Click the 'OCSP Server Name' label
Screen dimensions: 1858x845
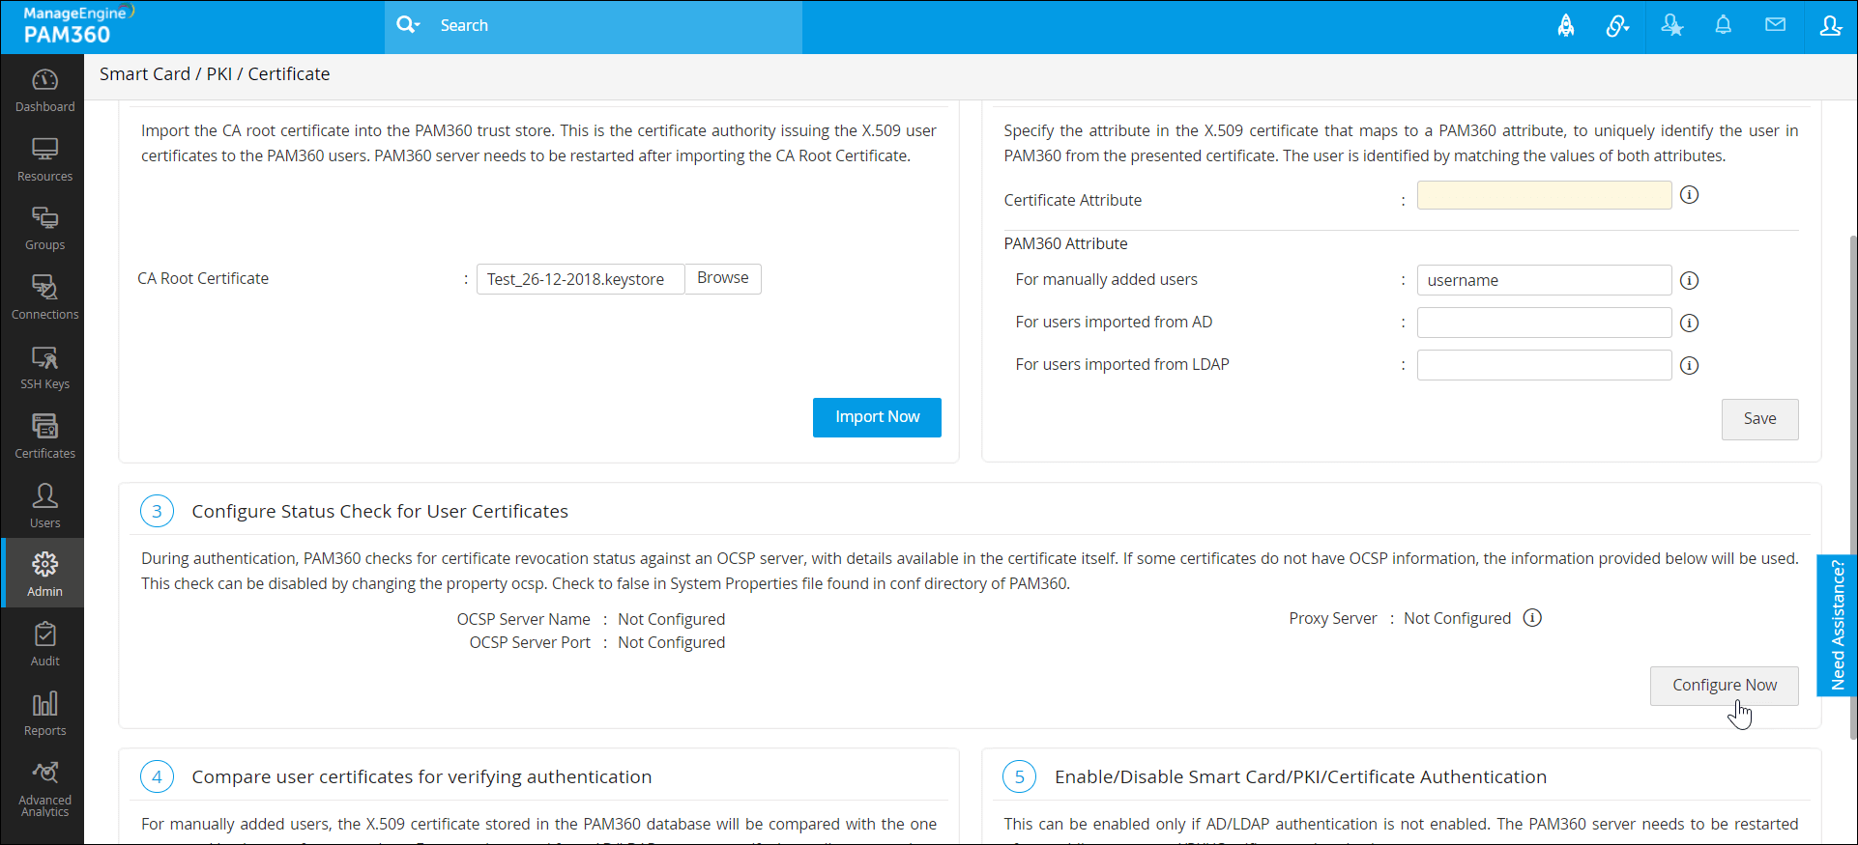click(x=523, y=619)
